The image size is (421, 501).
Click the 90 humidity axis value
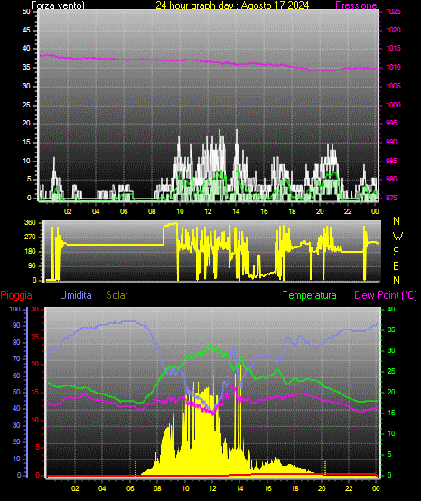(16, 325)
